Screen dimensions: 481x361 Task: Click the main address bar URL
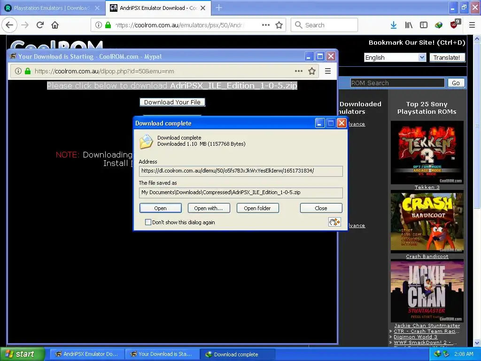click(x=179, y=25)
